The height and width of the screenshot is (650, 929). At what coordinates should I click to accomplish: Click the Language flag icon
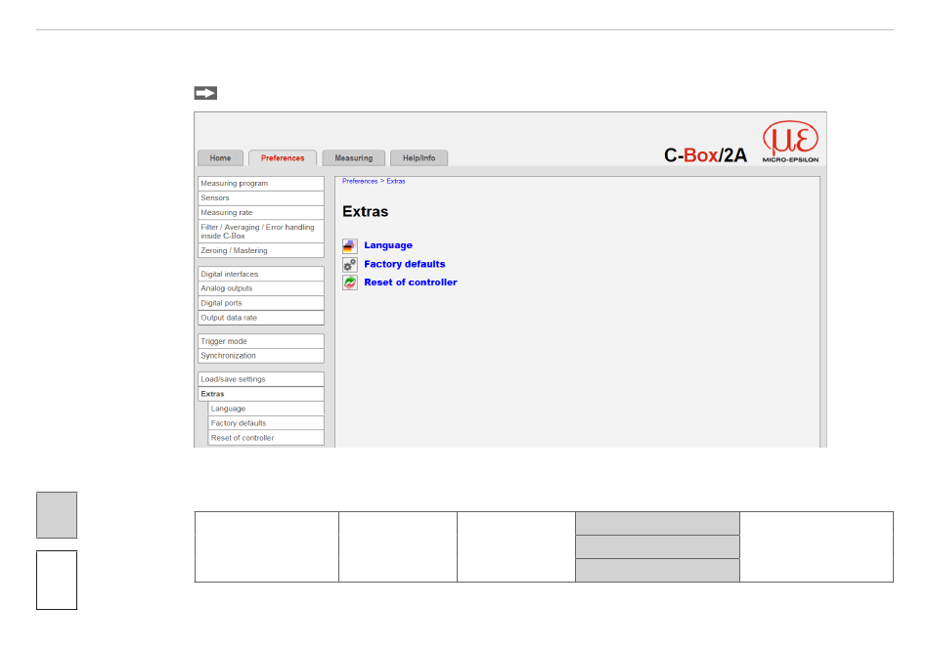click(349, 245)
